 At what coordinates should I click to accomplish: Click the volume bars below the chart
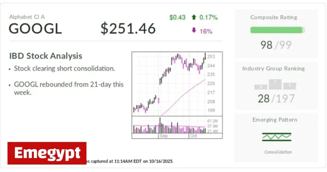tap(169, 127)
